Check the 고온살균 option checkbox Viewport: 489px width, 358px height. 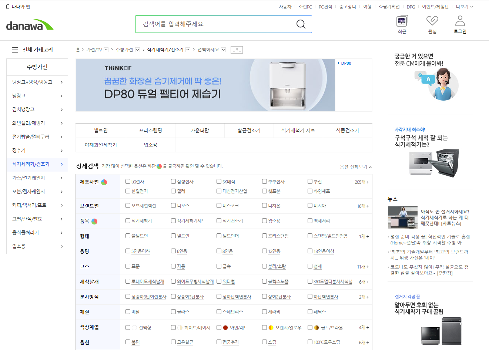tap(173, 342)
